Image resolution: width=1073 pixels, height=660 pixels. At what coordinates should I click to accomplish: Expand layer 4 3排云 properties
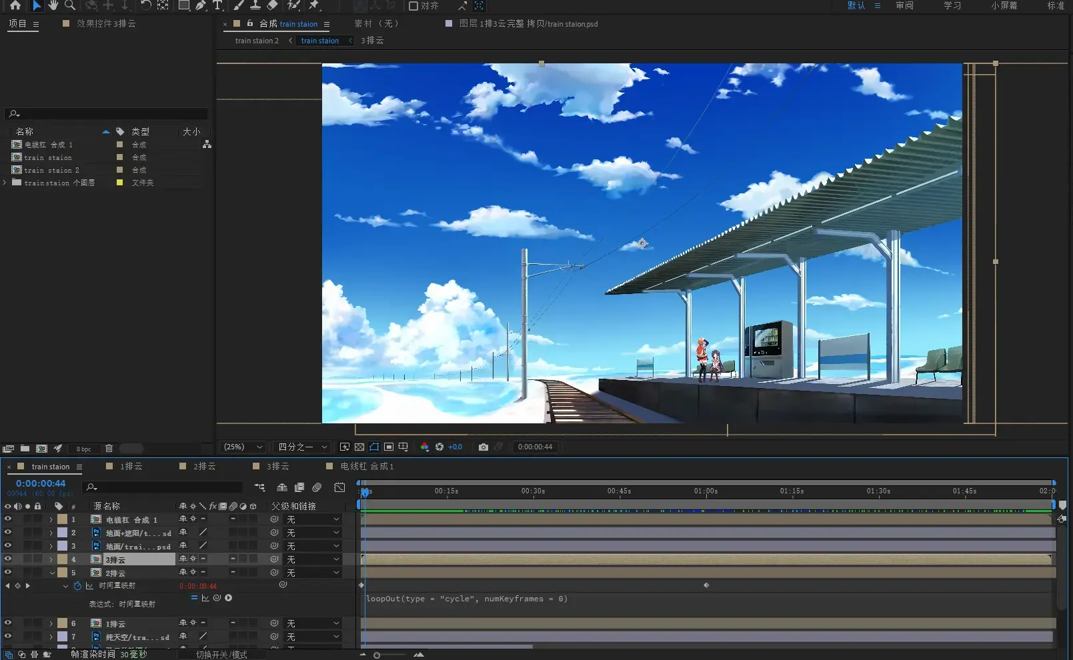pos(51,559)
